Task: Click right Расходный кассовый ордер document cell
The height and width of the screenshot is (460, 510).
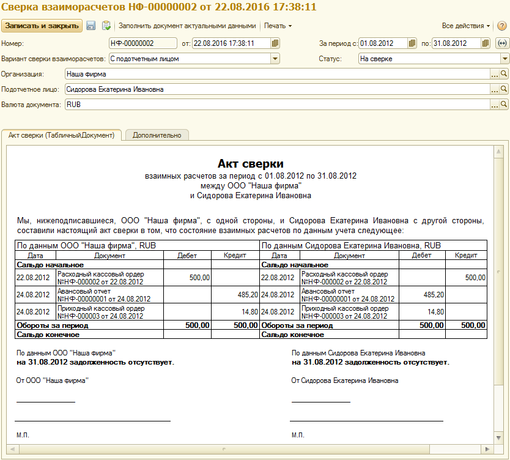Action: tap(349, 278)
